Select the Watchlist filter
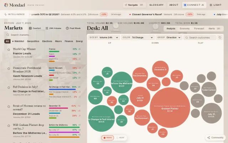 (18, 41)
